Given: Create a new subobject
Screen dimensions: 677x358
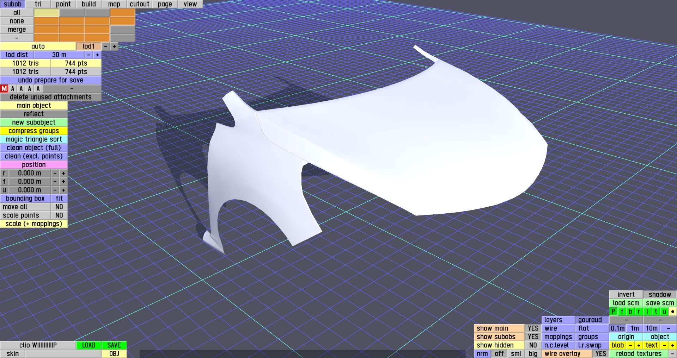Looking at the screenshot, I should pos(34,123).
